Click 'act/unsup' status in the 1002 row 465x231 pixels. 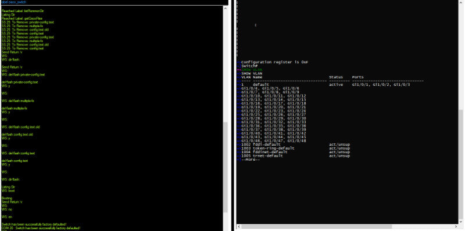339,145
